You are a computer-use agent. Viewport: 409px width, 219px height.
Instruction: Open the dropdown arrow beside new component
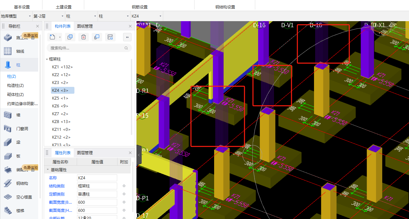click(x=60, y=37)
